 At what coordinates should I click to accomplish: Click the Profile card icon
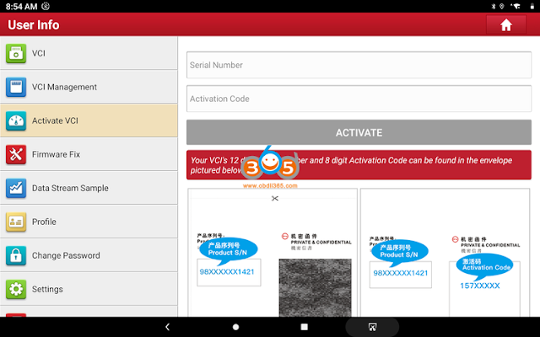click(16, 222)
